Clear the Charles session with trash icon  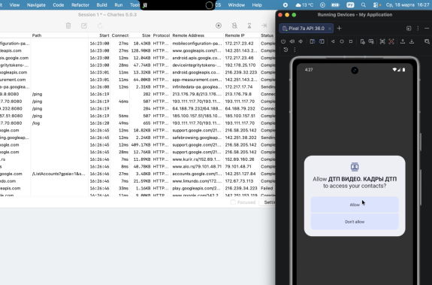[68, 26]
